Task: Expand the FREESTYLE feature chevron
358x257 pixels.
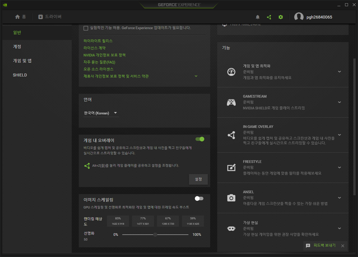Action: pyautogui.click(x=339, y=168)
